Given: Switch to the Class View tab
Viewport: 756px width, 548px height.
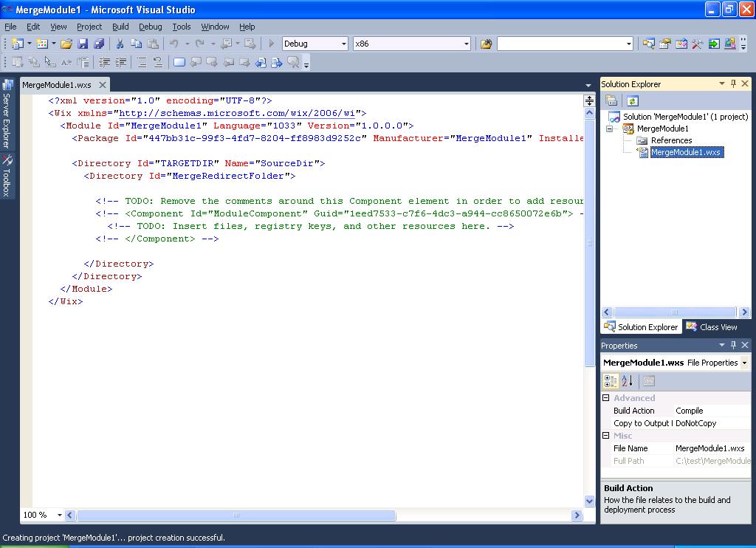Looking at the screenshot, I should pos(712,327).
